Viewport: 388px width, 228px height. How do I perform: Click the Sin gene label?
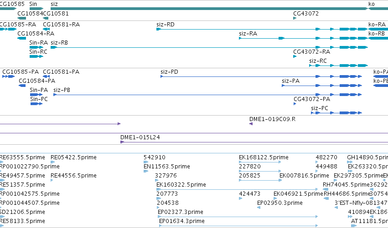coord(33,4)
